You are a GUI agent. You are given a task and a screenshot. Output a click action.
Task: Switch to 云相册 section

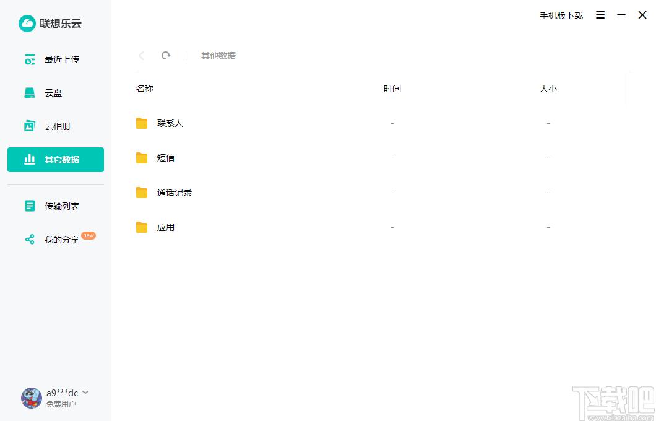(x=56, y=126)
